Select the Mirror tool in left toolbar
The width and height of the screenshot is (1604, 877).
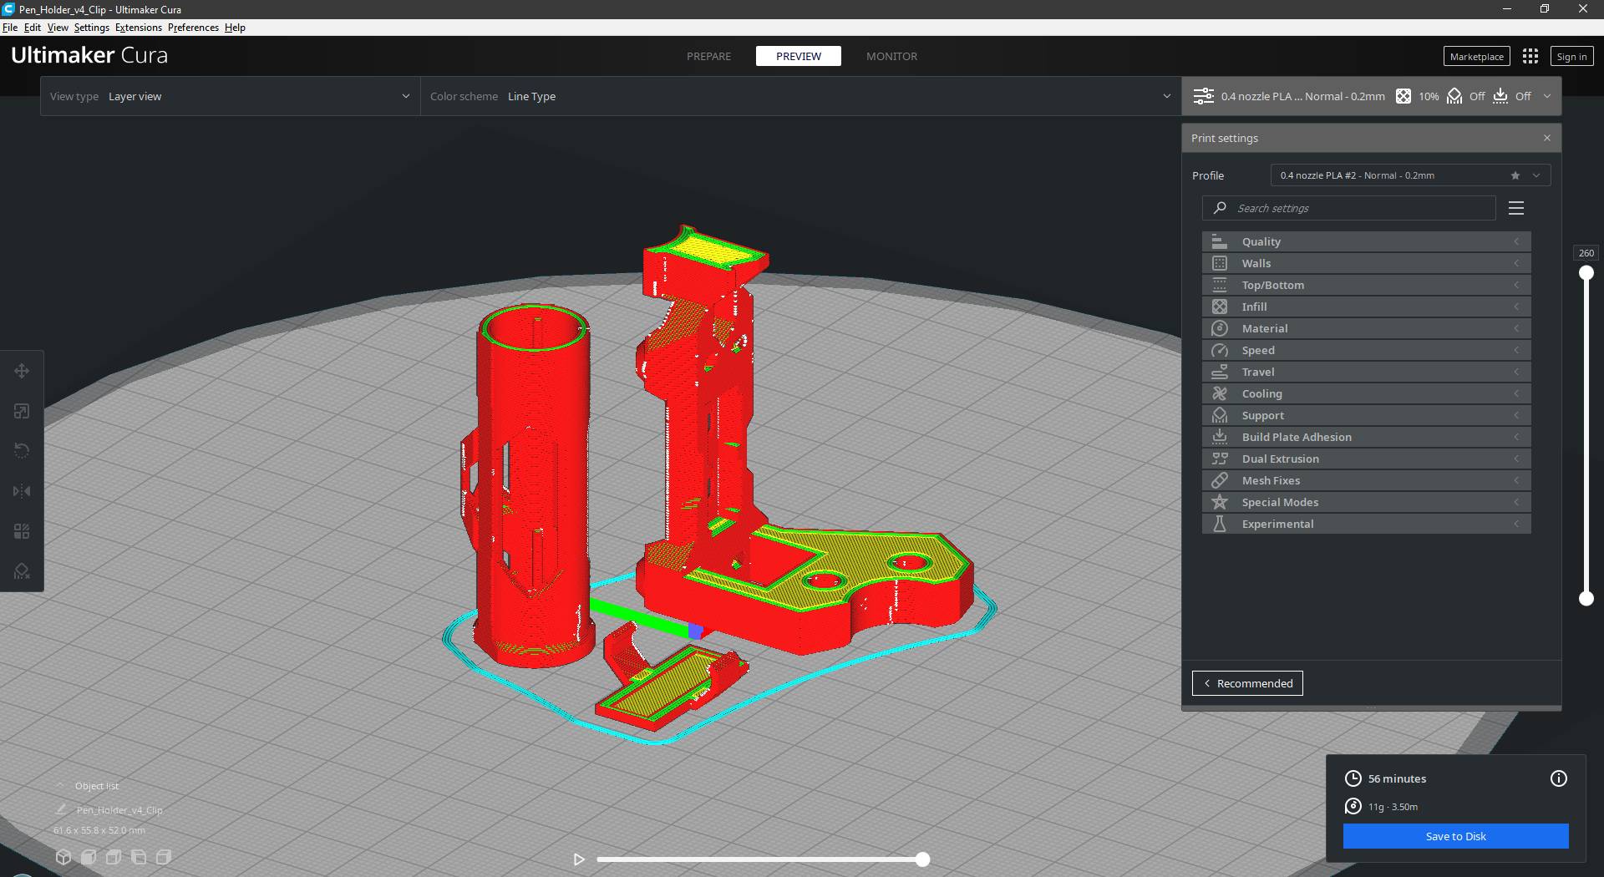pos(22,491)
